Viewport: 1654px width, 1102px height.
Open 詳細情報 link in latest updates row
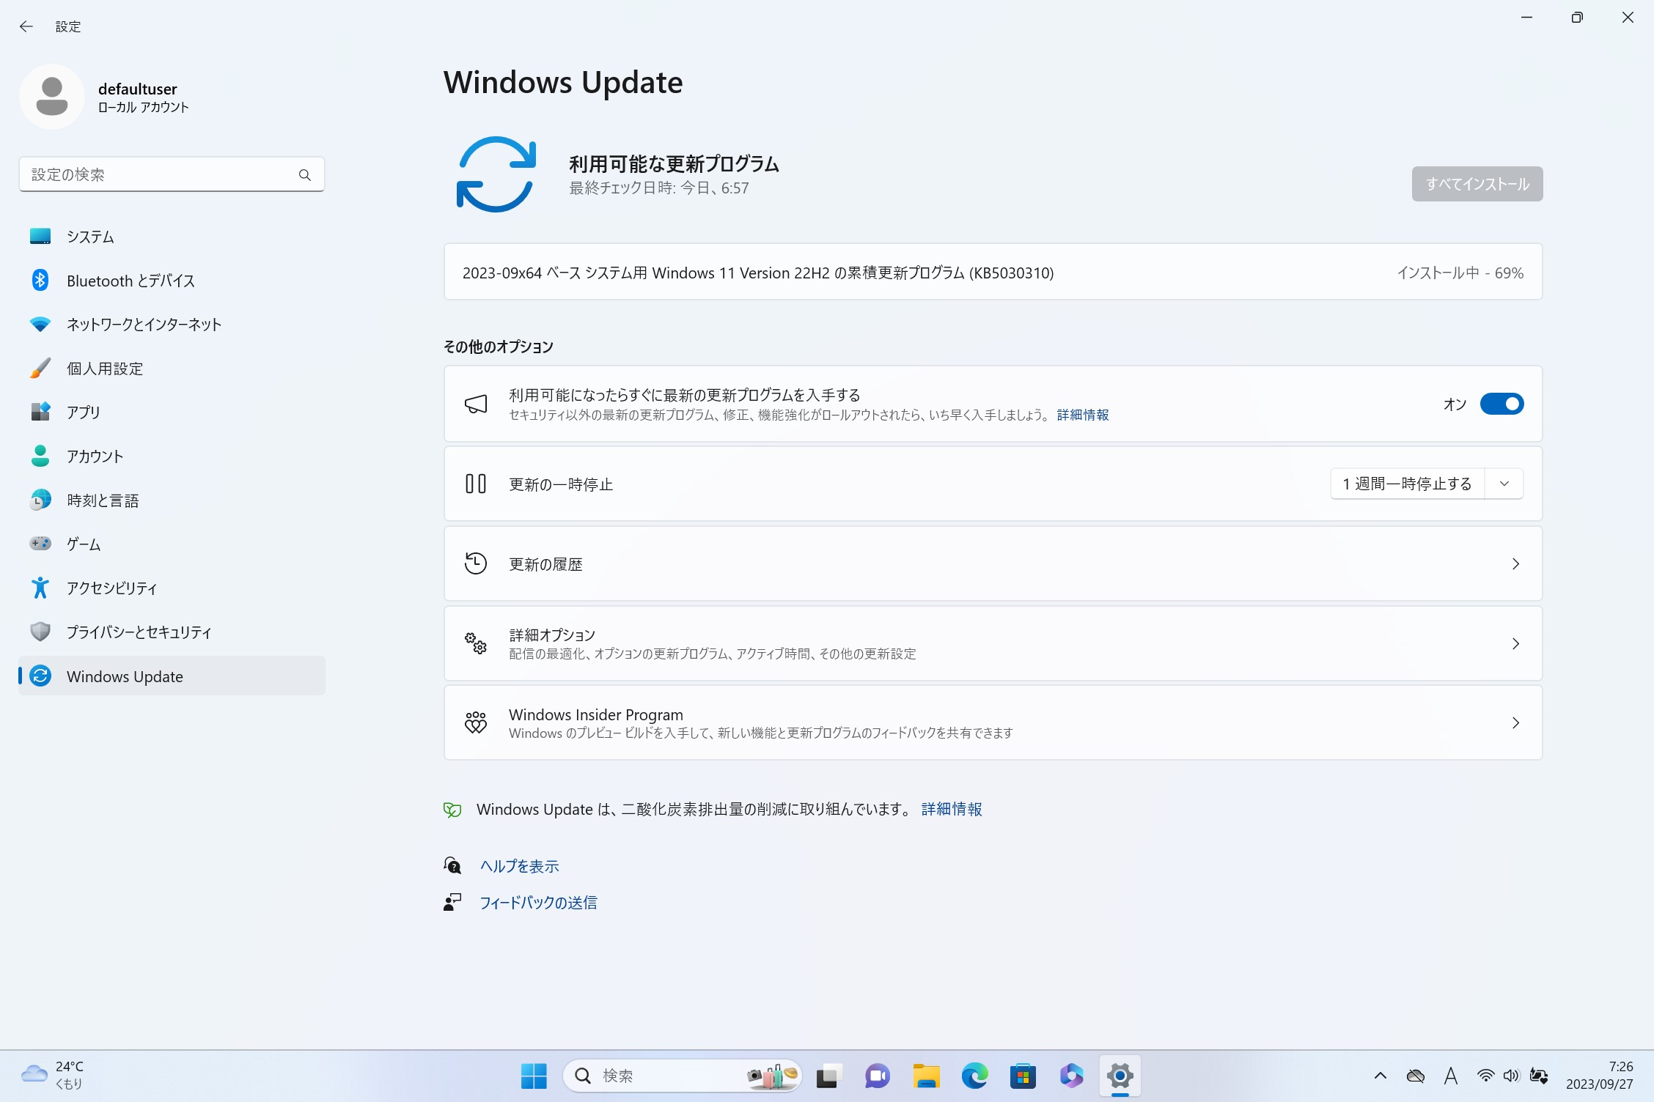tap(1083, 415)
